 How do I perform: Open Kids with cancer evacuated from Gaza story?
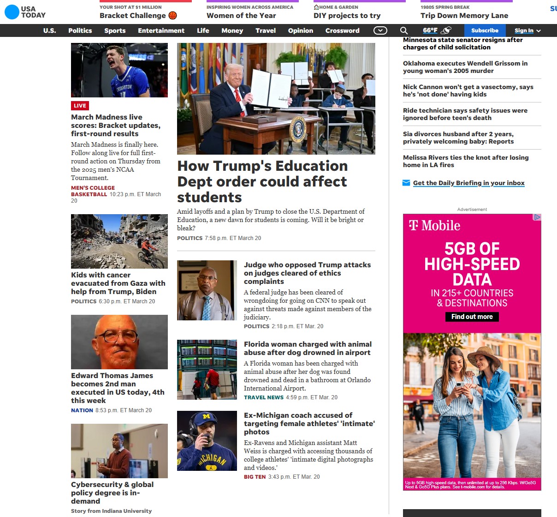pos(118,283)
